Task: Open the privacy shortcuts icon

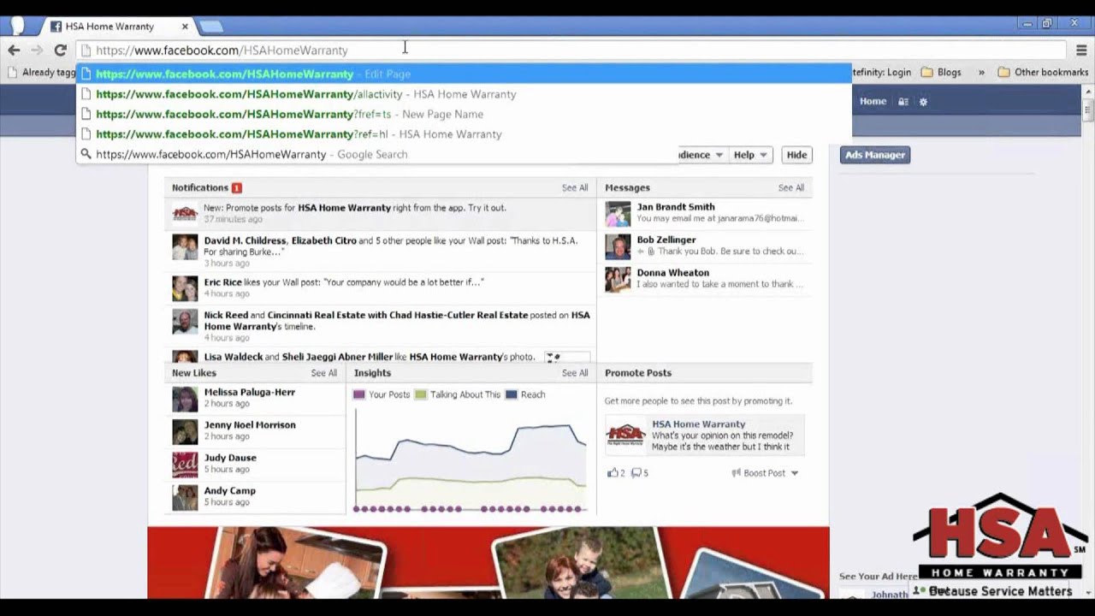Action: [903, 102]
